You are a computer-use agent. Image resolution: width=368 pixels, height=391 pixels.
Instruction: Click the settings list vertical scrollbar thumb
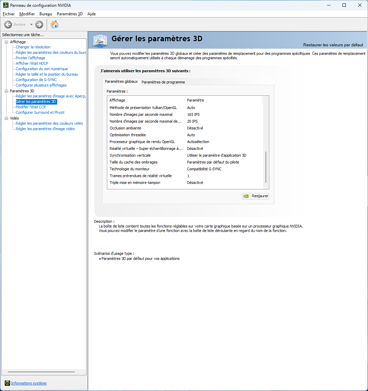(x=266, y=167)
